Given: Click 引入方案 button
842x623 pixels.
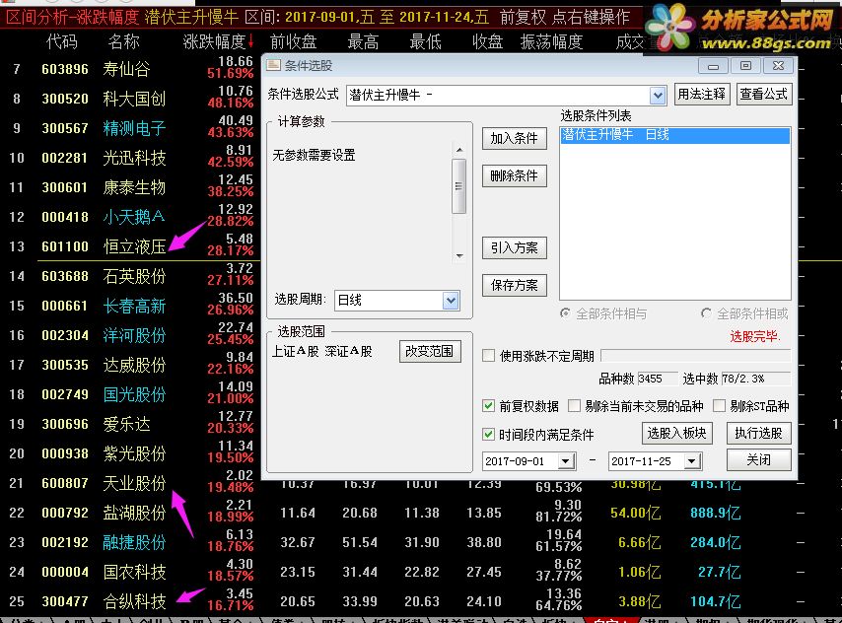Looking at the screenshot, I should point(514,247).
